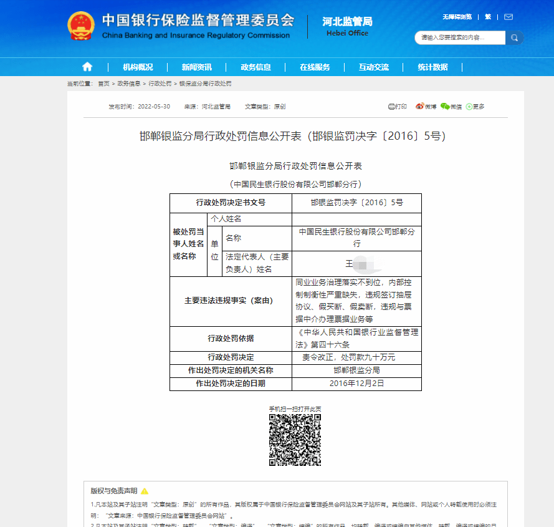Click publish date 2022-05-30
The height and width of the screenshot is (527, 554).
coord(154,107)
